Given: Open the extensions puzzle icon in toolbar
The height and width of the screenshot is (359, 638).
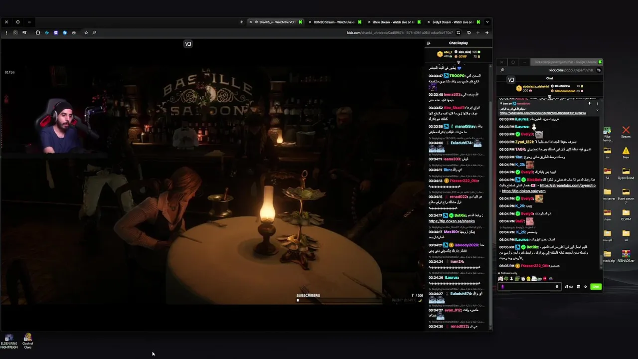Looking at the screenshot, I should [x=38, y=32].
